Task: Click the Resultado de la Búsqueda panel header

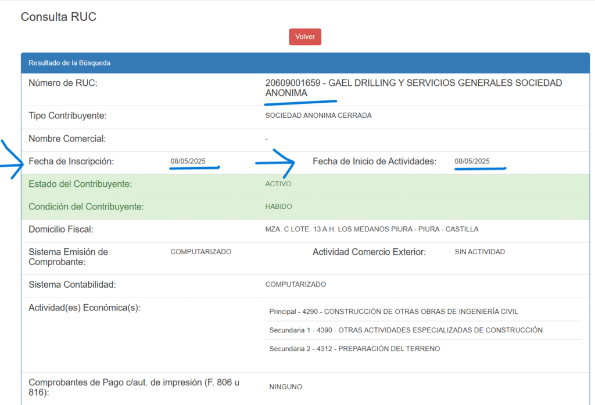Action: pyautogui.click(x=70, y=63)
